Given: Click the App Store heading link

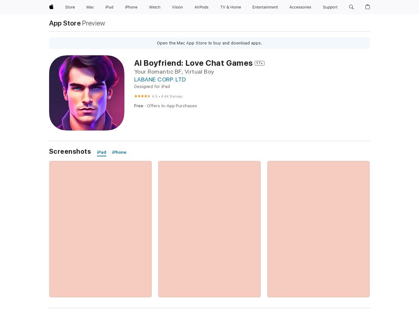Looking at the screenshot, I should pyautogui.click(x=65, y=23).
